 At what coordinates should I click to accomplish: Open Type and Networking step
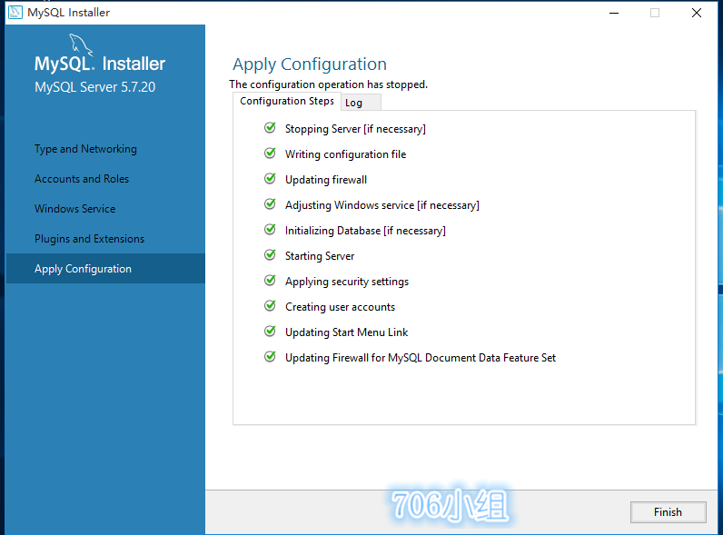(85, 149)
